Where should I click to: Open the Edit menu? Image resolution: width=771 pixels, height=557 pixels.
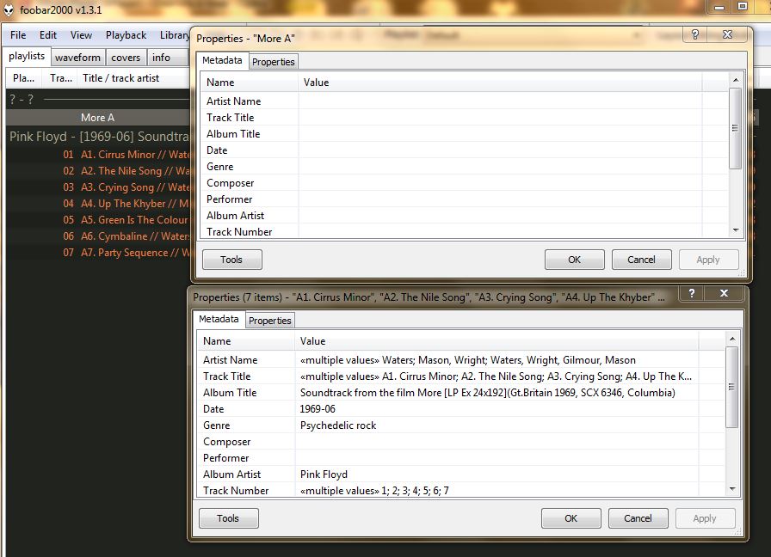pos(47,35)
